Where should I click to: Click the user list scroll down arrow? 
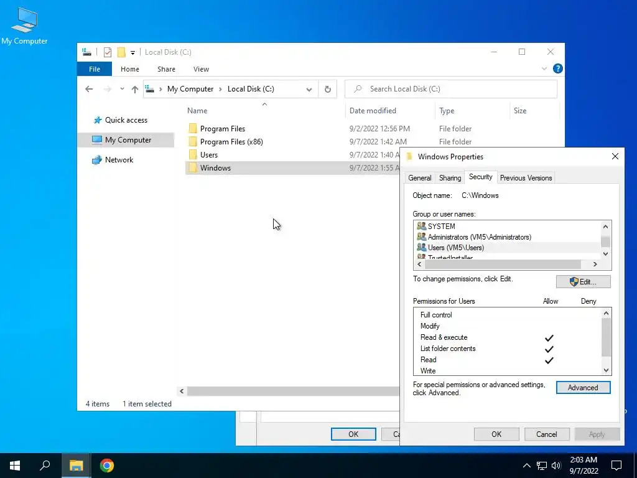pyautogui.click(x=605, y=254)
